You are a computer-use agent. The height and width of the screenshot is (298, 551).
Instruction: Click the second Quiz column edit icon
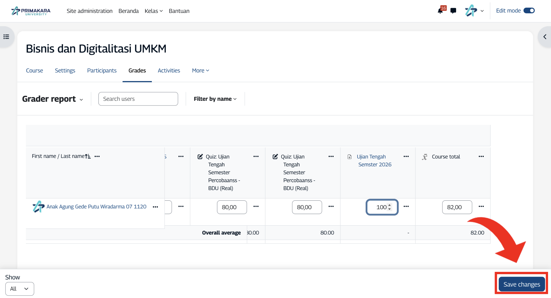coord(275,157)
